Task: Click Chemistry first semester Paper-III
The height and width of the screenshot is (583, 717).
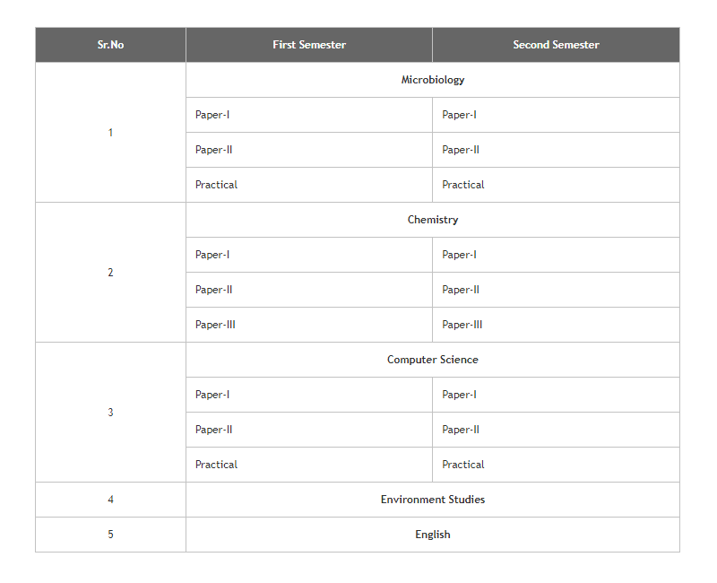Action: pos(215,325)
